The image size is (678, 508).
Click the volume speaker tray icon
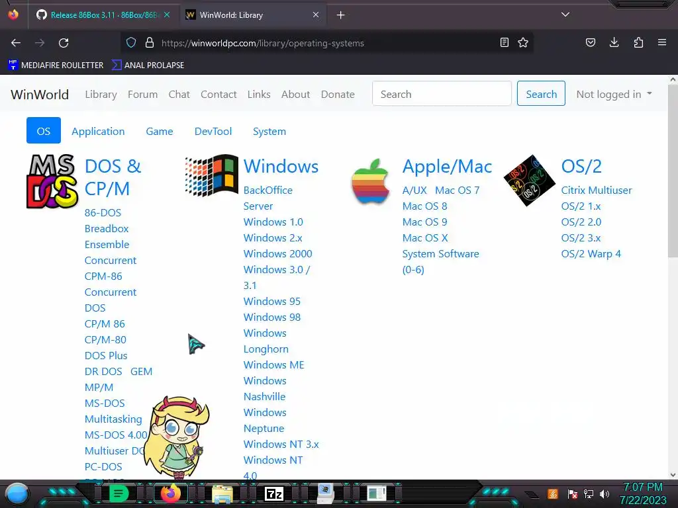point(605,493)
